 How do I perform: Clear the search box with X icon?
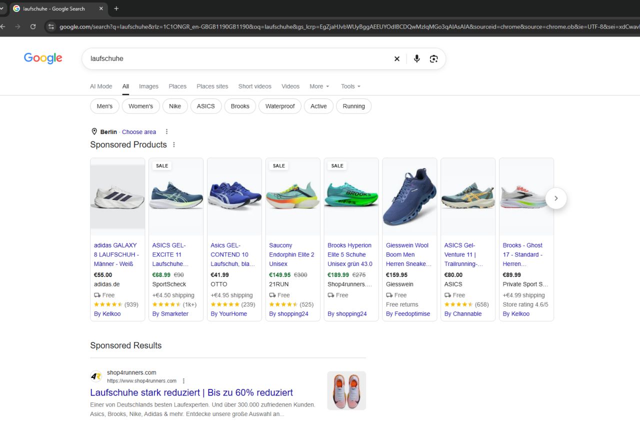pyautogui.click(x=397, y=58)
